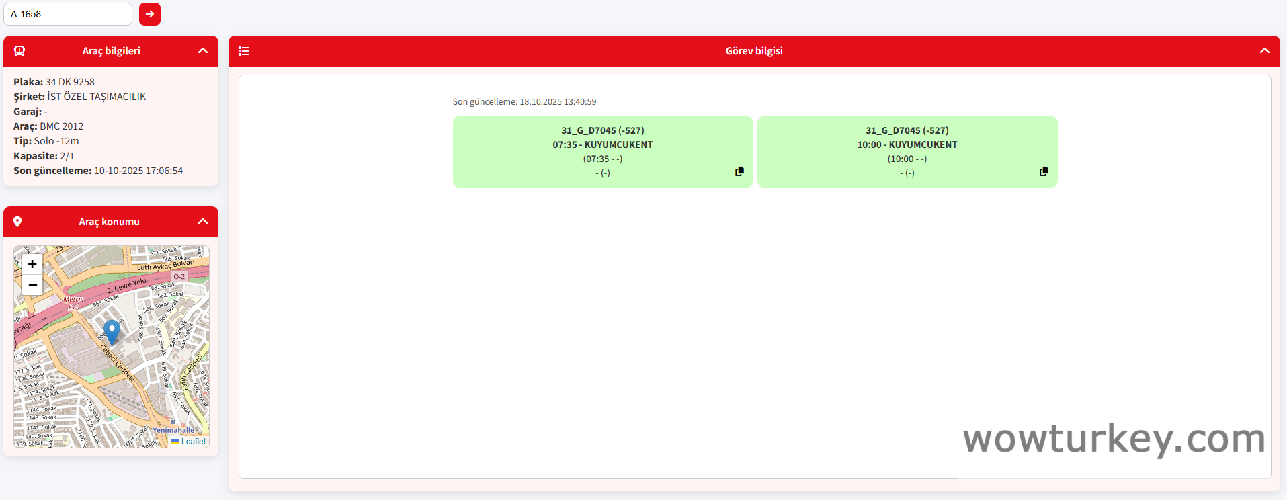This screenshot has width=1287, height=500.
Task: Click the list icon in Görev bilgisi header
Action: coord(244,51)
